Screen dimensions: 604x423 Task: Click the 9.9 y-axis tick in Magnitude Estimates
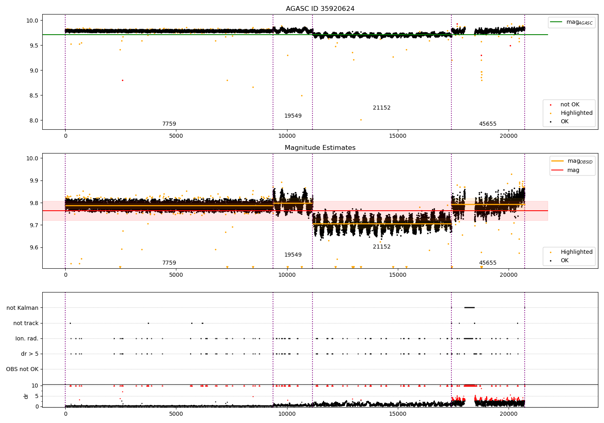(x=34, y=180)
